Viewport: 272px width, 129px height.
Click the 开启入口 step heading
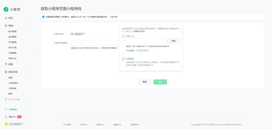pos(130,37)
